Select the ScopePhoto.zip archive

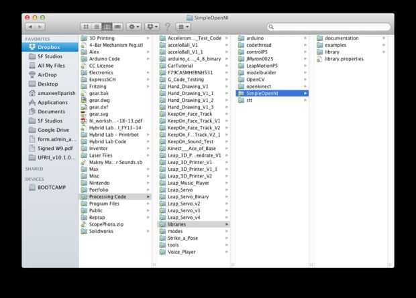pyautogui.click(x=115, y=224)
